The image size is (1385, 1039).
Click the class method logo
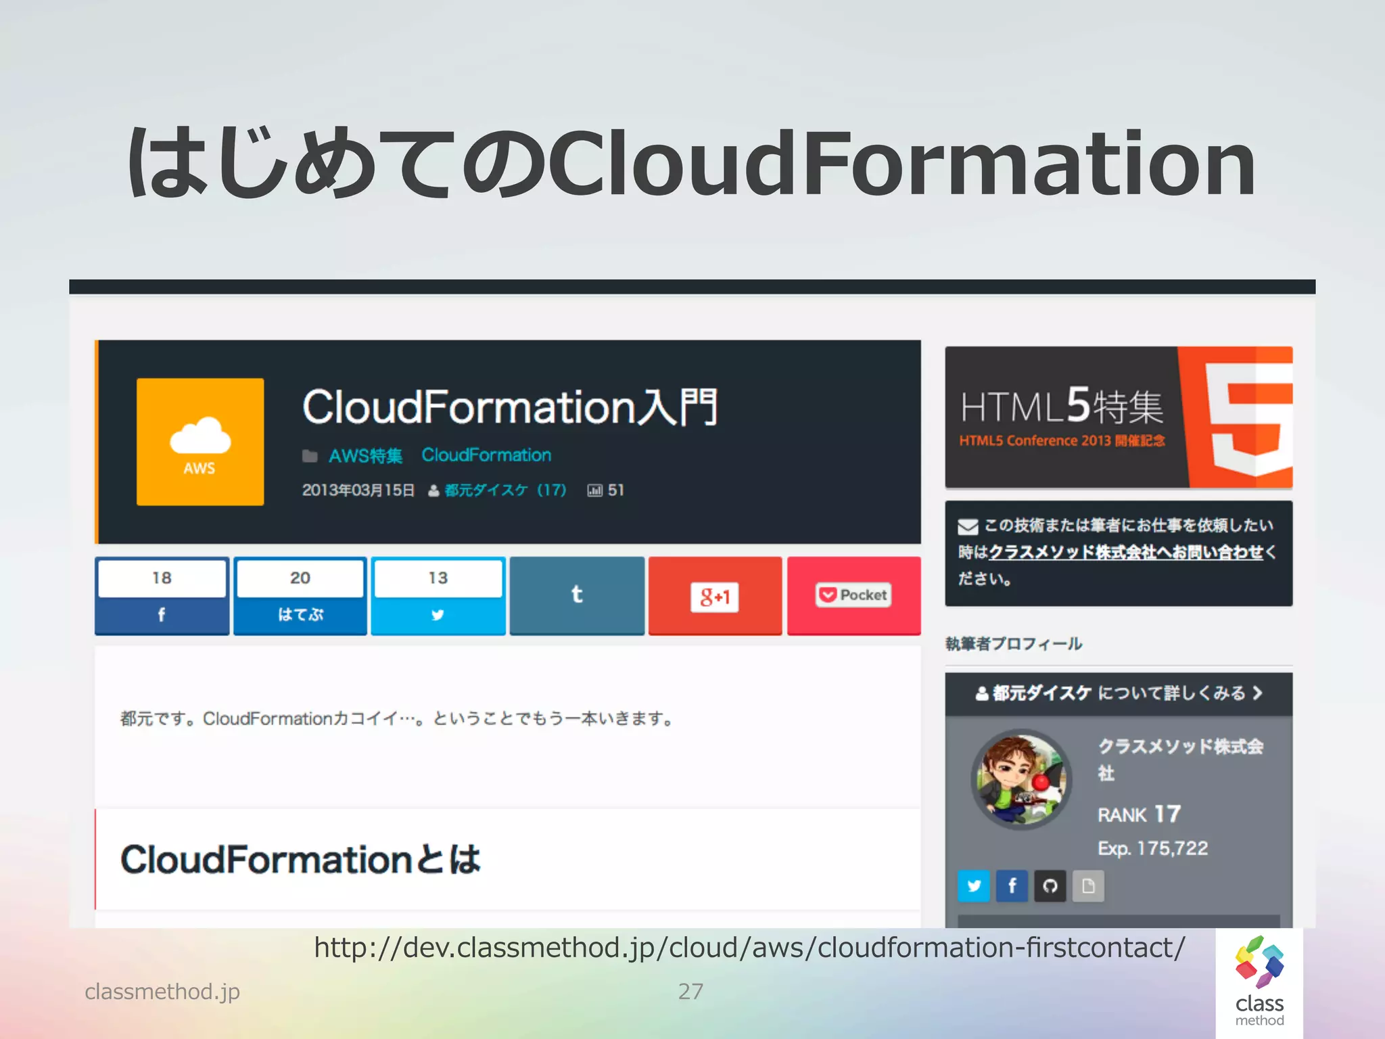coord(1259,982)
